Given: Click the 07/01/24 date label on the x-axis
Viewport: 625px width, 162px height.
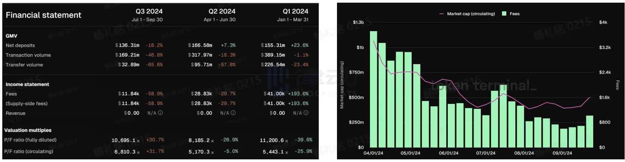Looking at the screenshot, I should pyautogui.click(x=486, y=153).
